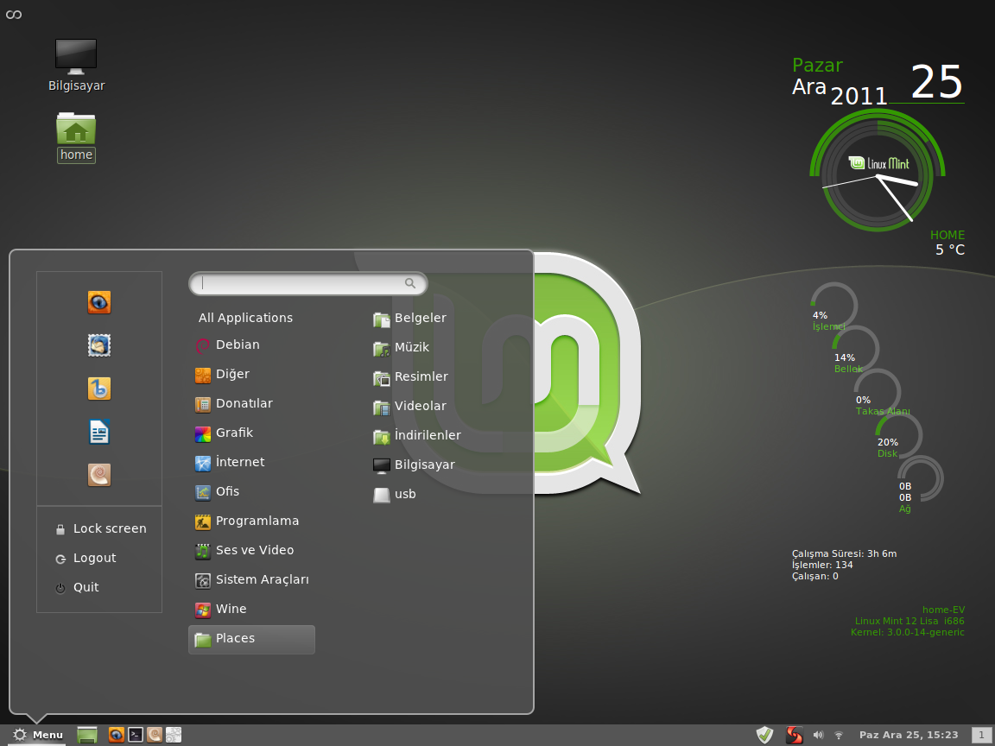Image resolution: width=995 pixels, height=746 pixels.
Task: Open the İnternet category
Action: (252, 463)
